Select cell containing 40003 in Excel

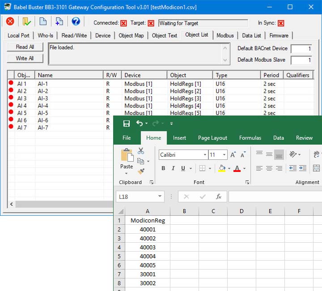(x=148, y=247)
